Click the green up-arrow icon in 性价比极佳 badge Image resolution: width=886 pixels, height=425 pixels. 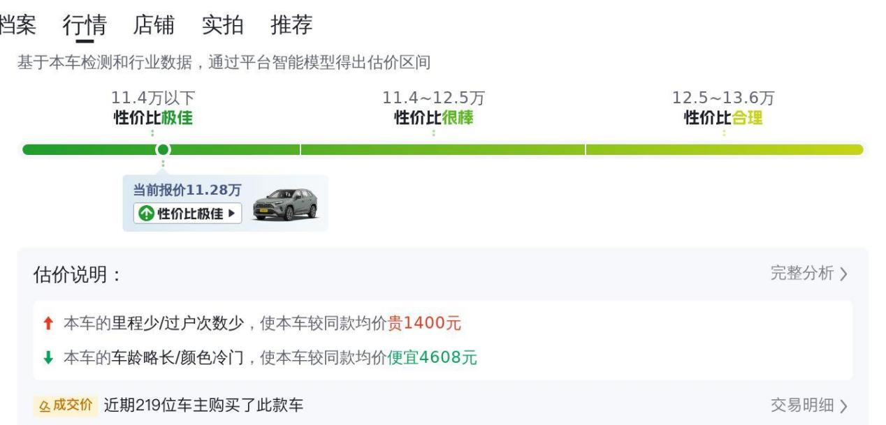[x=146, y=214]
